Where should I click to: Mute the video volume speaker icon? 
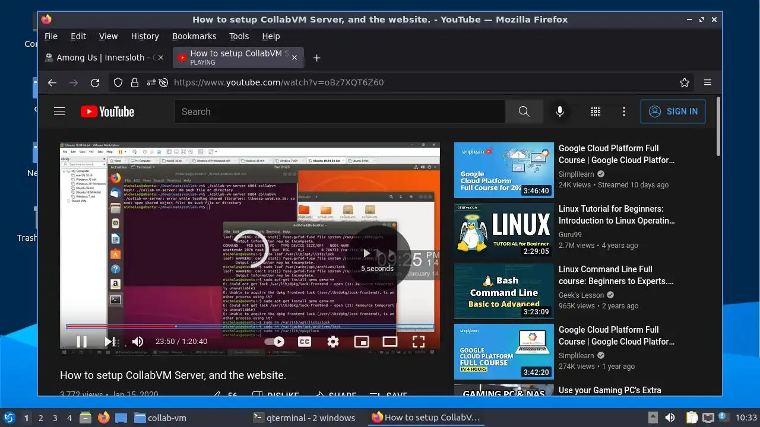click(138, 342)
